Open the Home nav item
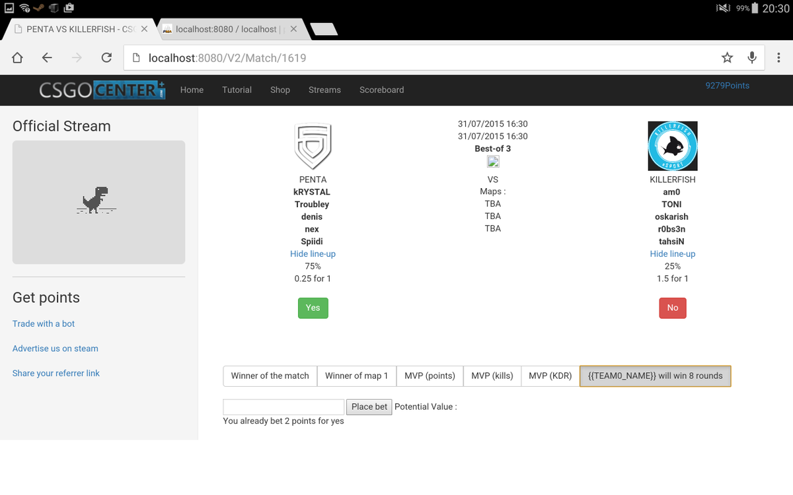This screenshot has width=793, height=495. (192, 90)
